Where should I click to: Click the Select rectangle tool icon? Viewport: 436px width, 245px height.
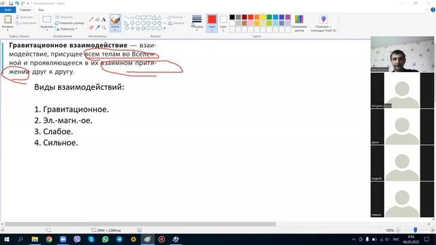point(47,20)
